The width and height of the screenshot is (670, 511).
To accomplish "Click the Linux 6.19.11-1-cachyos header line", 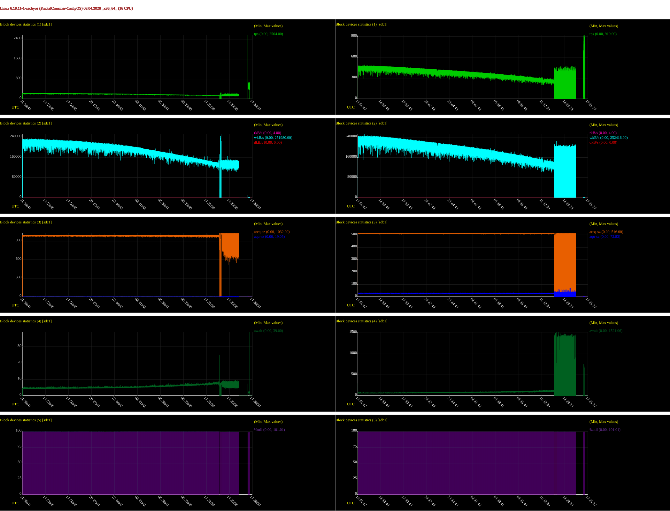I will pyautogui.click(x=66, y=8).
